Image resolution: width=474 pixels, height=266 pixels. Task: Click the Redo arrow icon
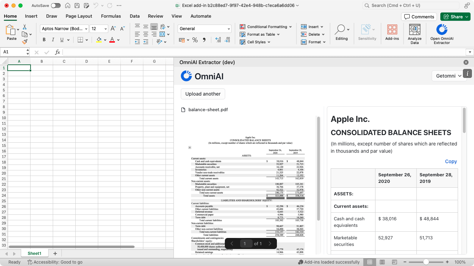(x=109, y=6)
